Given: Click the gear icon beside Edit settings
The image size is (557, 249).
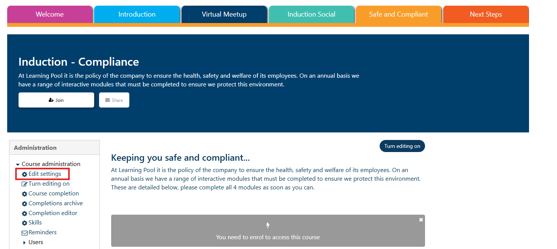Looking at the screenshot, I should (25, 174).
